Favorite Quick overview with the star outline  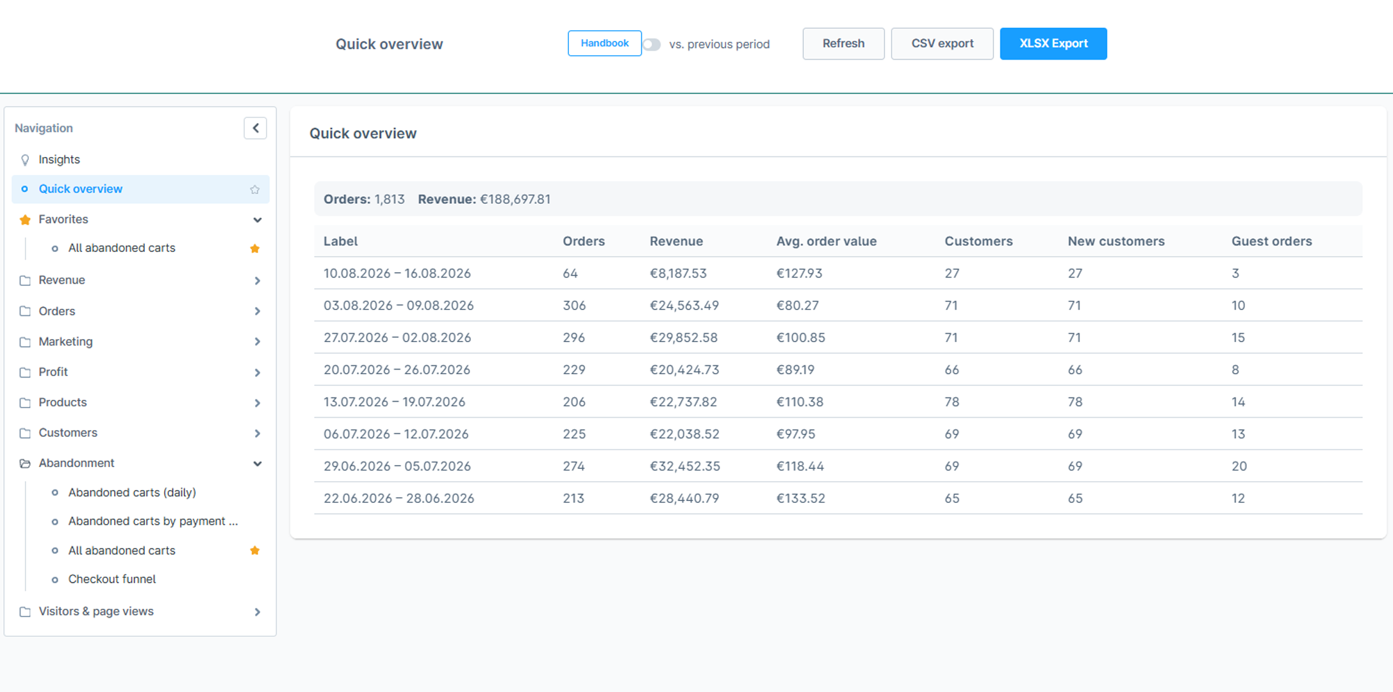click(x=254, y=190)
